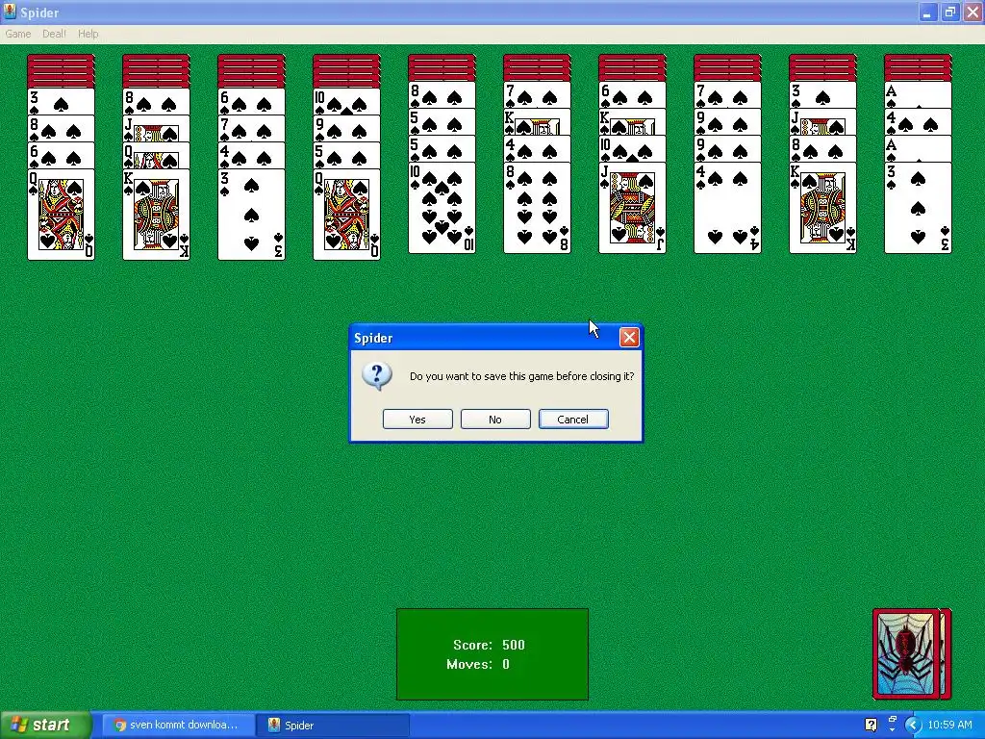Open the Deal! menu

(54, 34)
